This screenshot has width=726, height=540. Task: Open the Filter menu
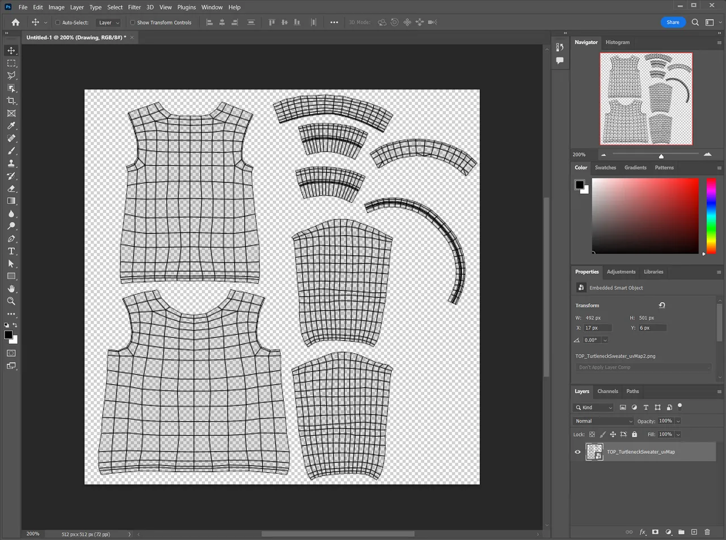[134, 7]
